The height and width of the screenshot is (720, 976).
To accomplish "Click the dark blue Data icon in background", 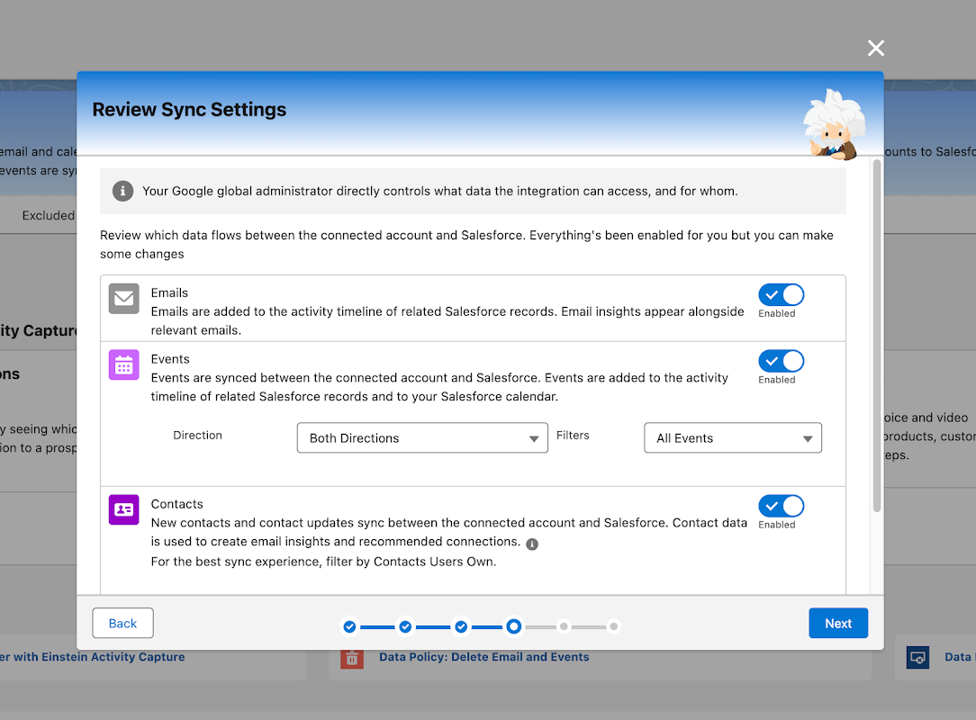I will 917,657.
